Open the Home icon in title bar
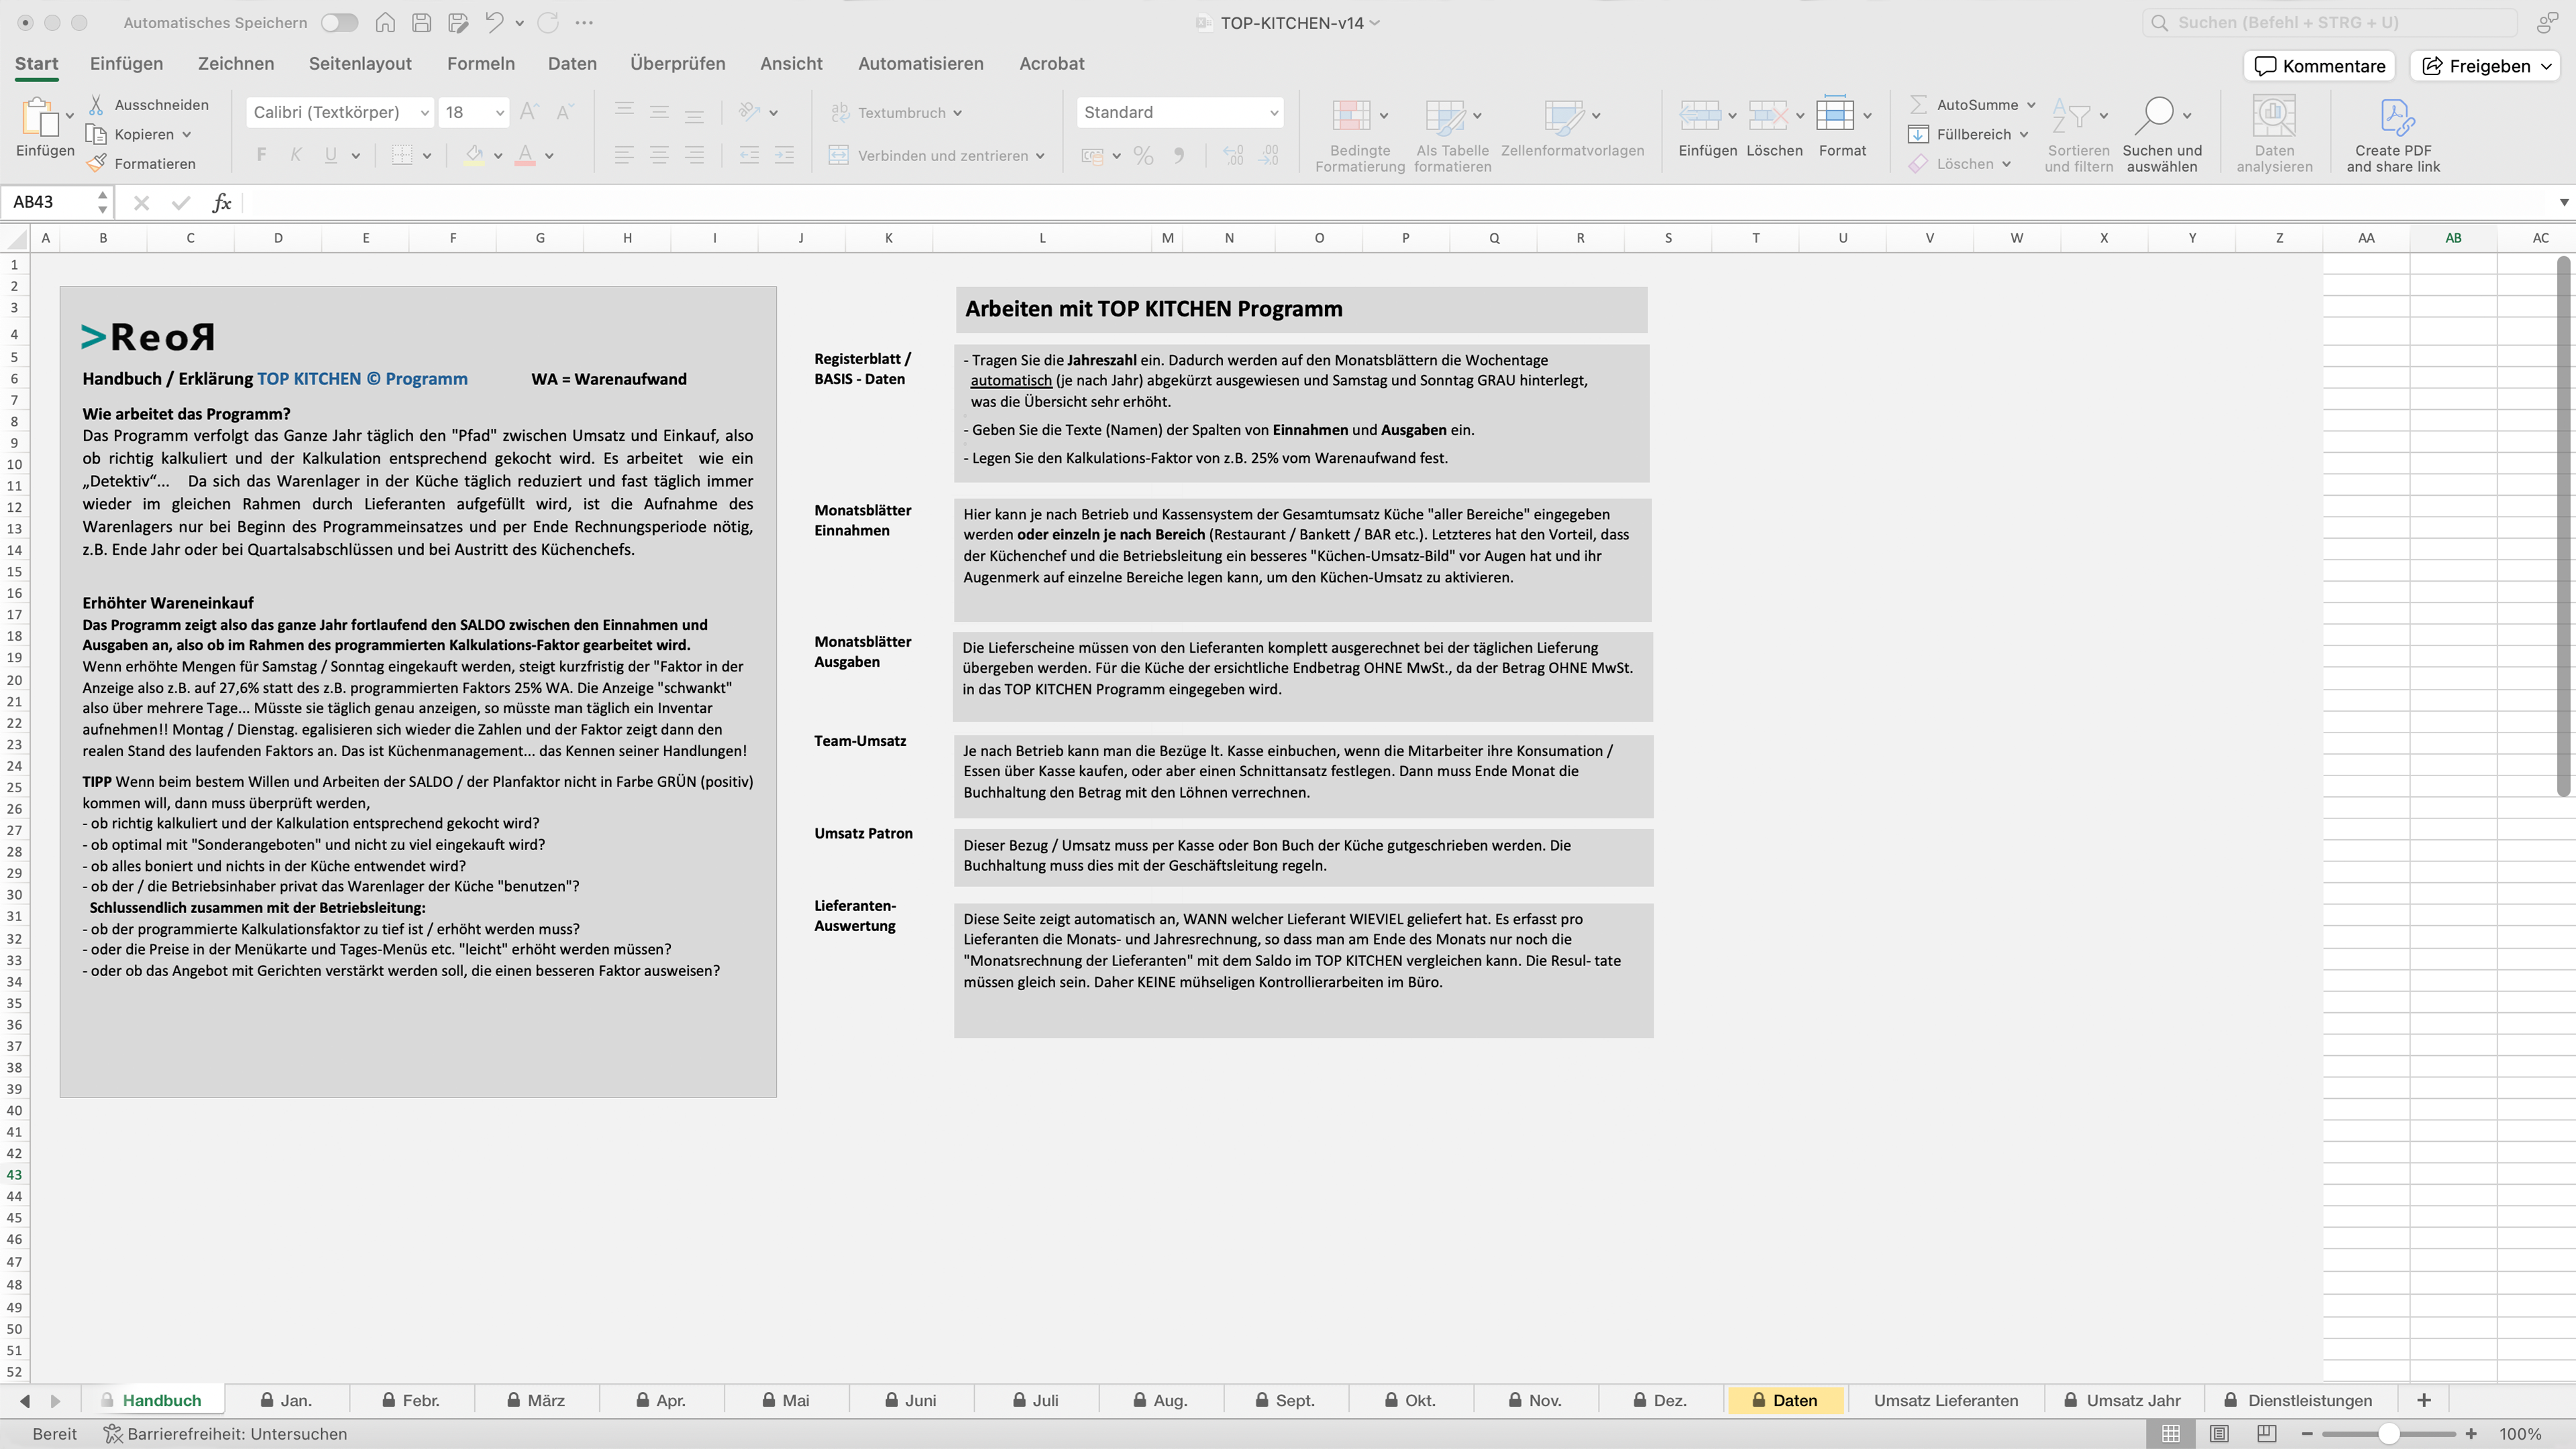2576x1449 pixels. pos(385,22)
